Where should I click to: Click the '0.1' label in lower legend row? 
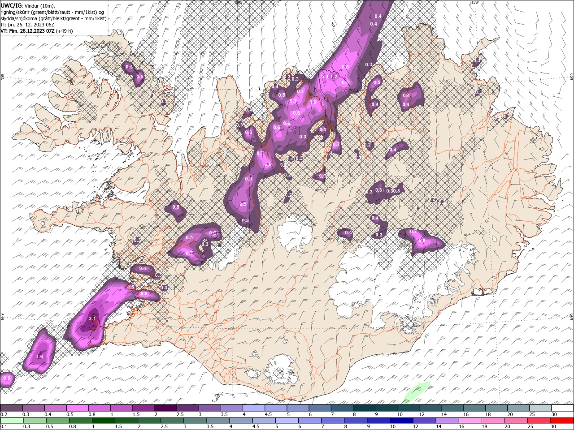click(x=4, y=427)
